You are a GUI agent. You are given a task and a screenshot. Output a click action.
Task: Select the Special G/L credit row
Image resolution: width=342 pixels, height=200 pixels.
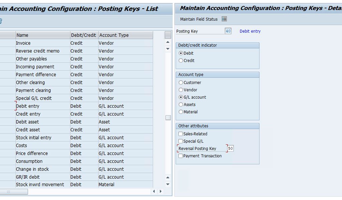[34, 98]
